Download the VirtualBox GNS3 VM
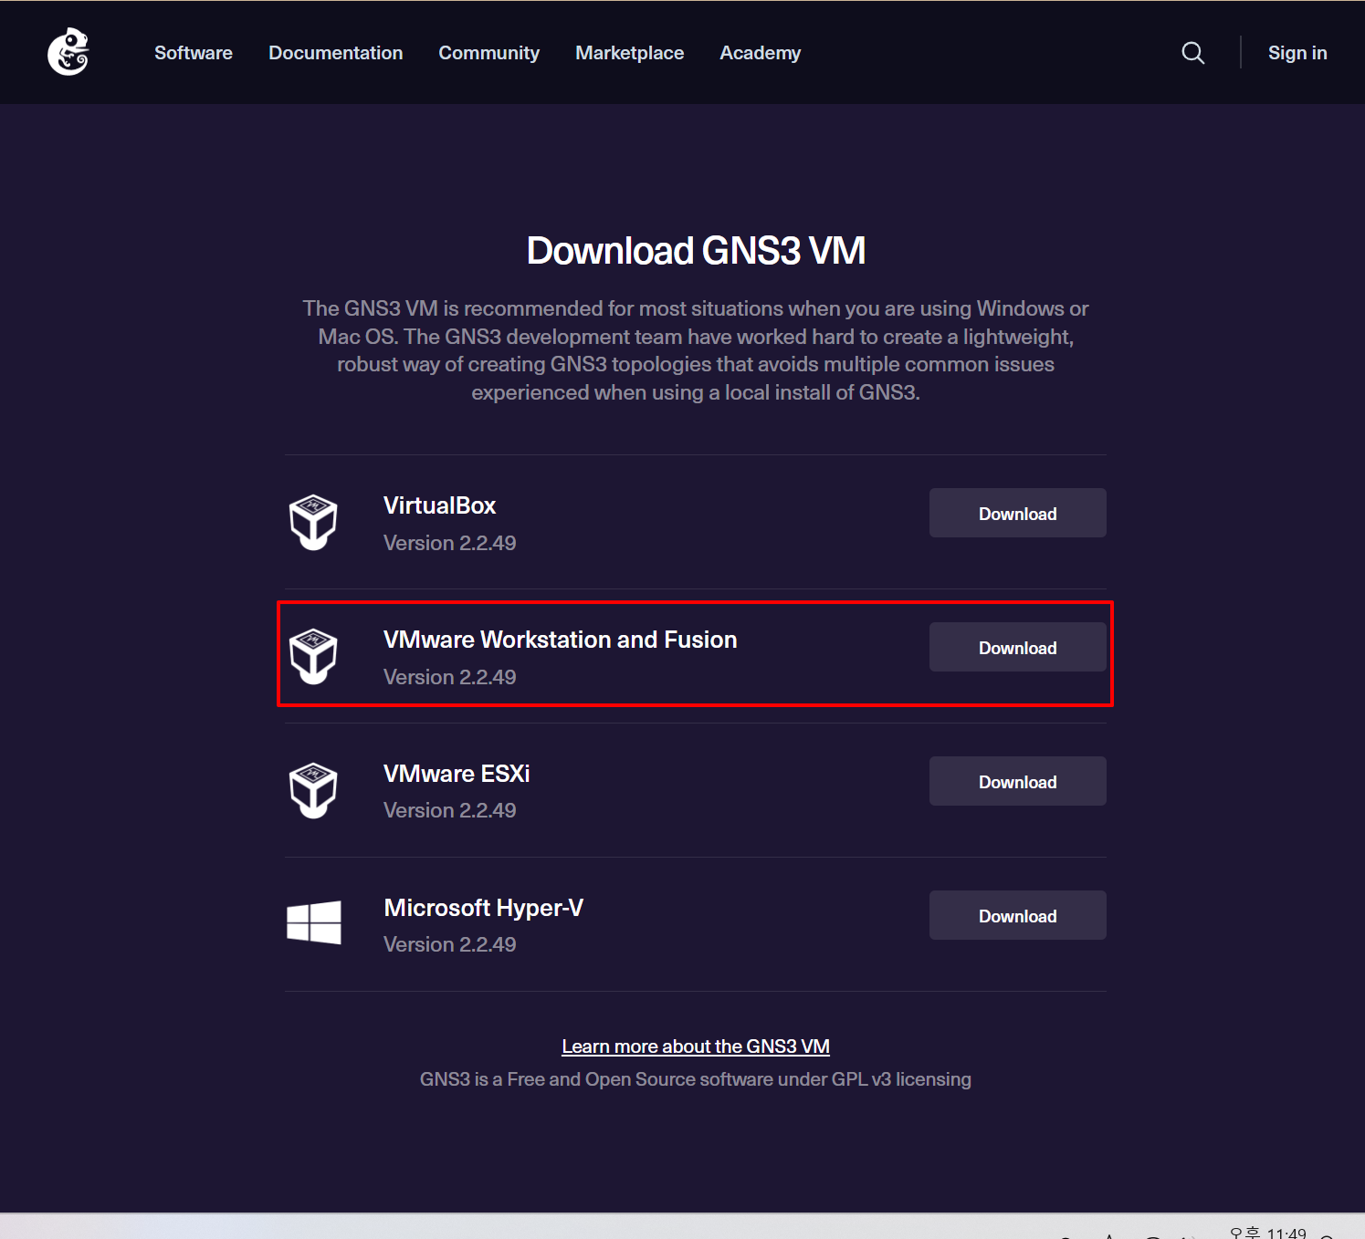This screenshot has height=1239, width=1365. coord(1018,513)
